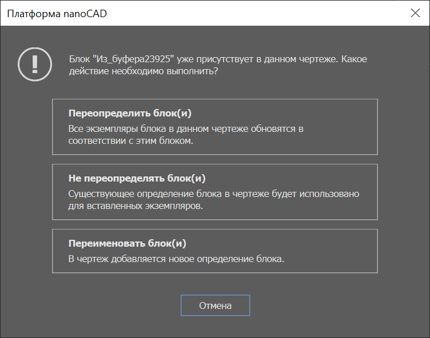
Task: Click question 'действие необходимо выполнить?'
Action: pos(144,71)
